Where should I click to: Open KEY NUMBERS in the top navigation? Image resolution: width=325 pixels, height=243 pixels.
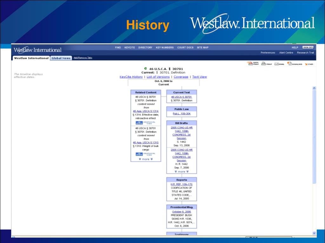165,47
